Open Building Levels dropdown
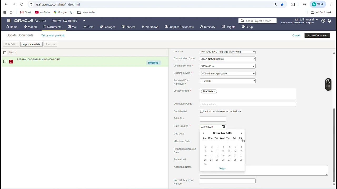This screenshot has width=337, height=189. tap(228, 73)
